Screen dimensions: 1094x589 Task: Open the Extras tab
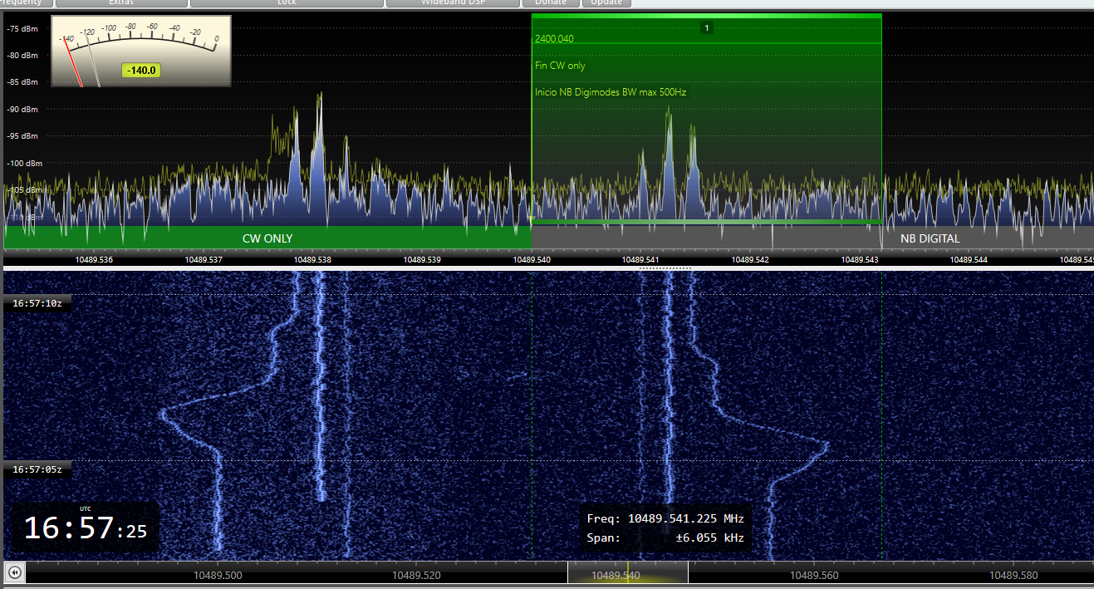[120, 2]
